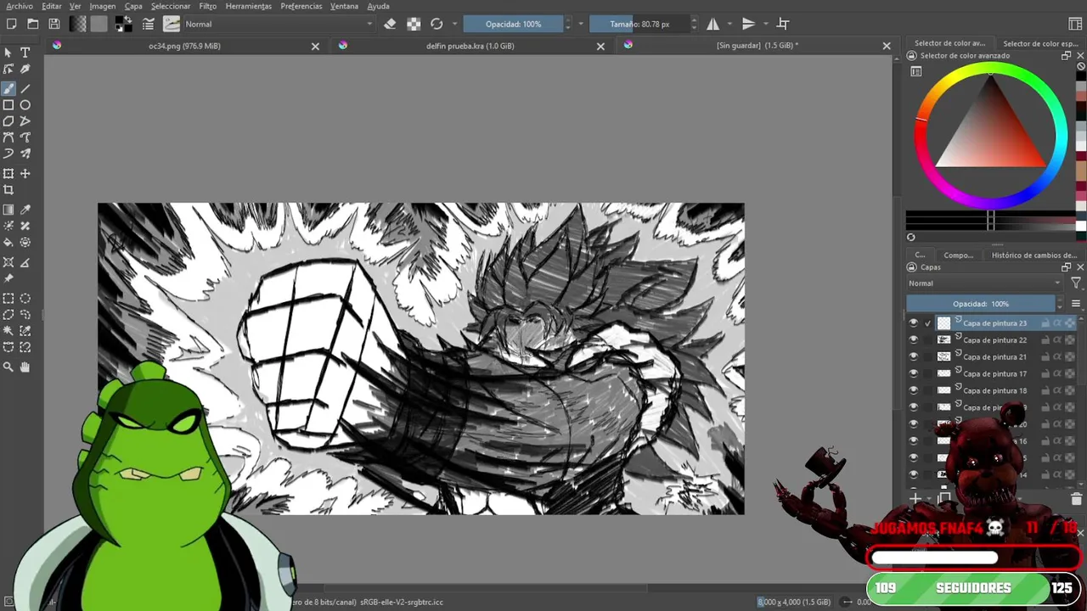This screenshot has width=1087, height=611.
Task: Save the document with the toolbar icon
Action: (x=54, y=24)
